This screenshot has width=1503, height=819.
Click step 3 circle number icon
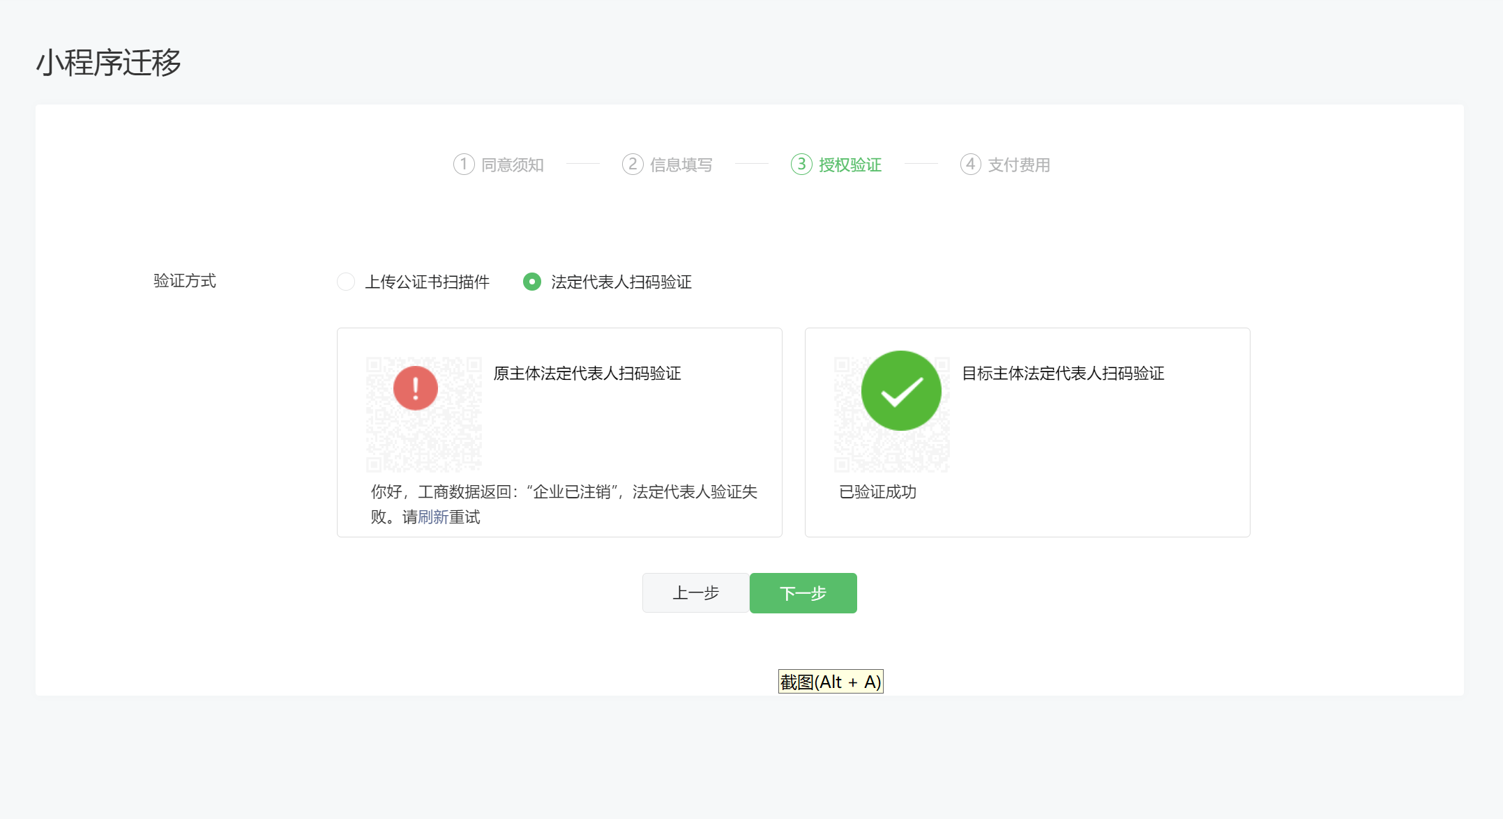pyautogui.click(x=801, y=164)
